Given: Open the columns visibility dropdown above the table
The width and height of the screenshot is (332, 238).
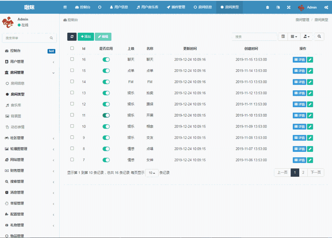Looking at the screenshot, I should point(294,37).
